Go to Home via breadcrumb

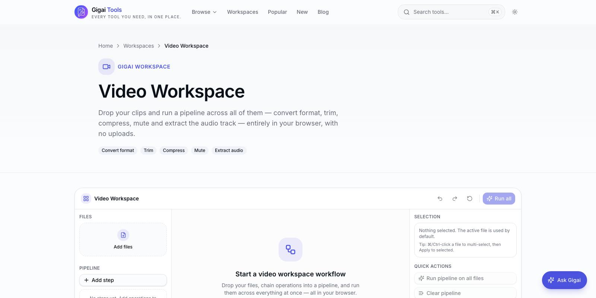tap(105, 46)
